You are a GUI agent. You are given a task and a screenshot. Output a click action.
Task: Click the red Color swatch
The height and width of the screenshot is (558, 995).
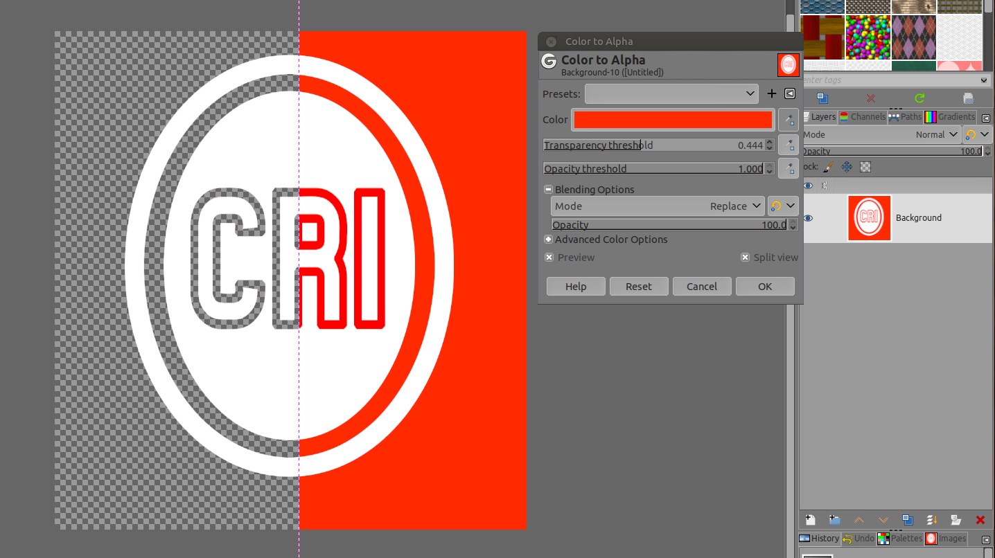pyautogui.click(x=673, y=120)
